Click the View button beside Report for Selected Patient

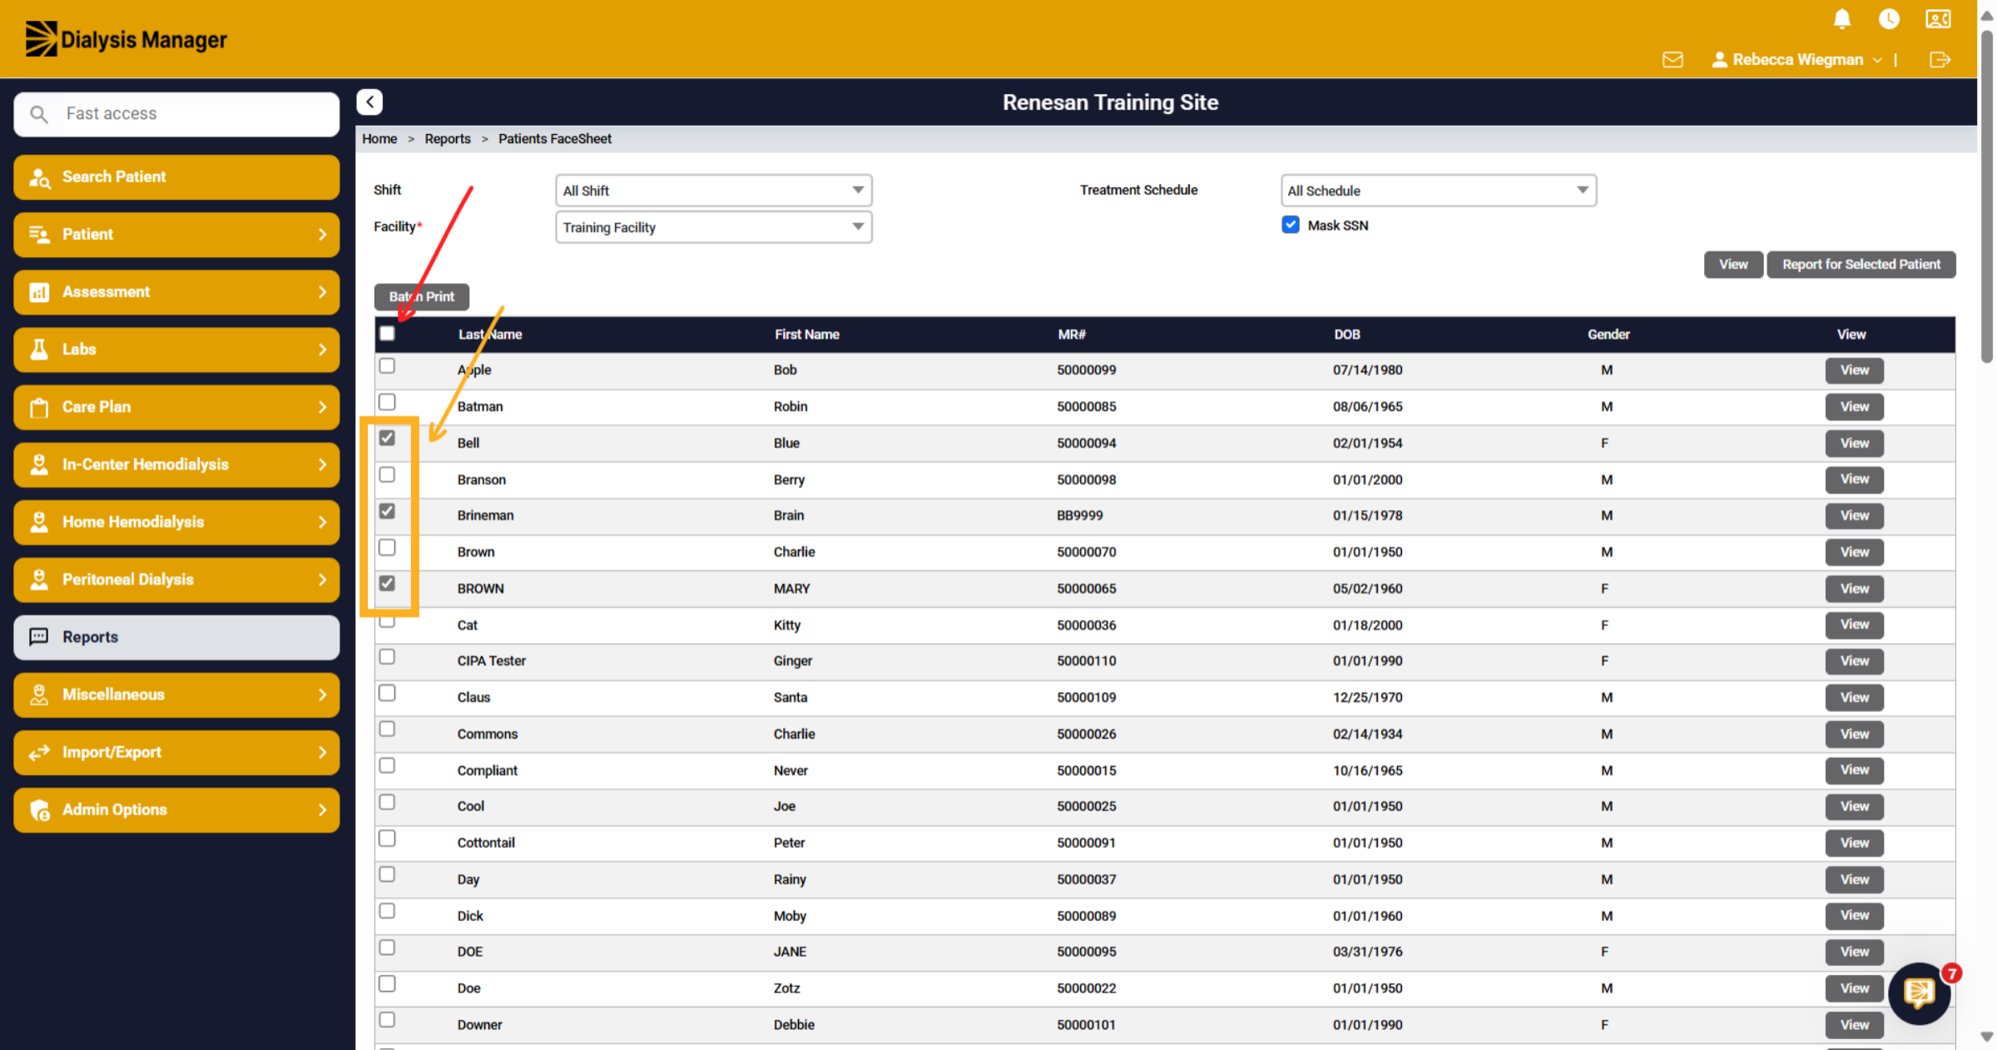click(x=1733, y=265)
